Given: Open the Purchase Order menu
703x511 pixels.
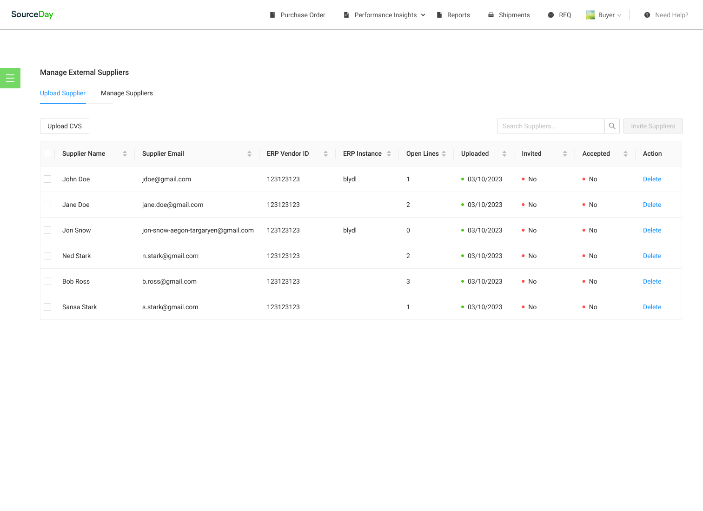Looking at the screenshot, I should (x=298, y=15).
